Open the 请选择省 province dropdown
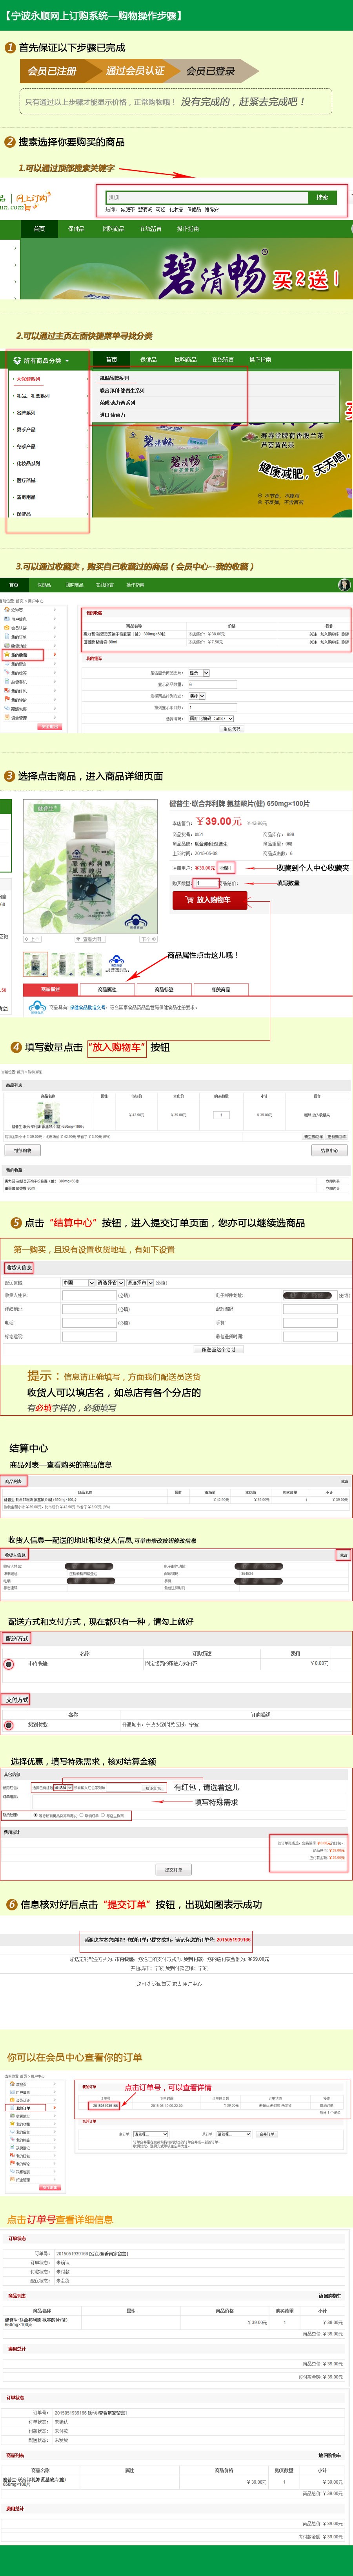 [x=111, y=1283]
